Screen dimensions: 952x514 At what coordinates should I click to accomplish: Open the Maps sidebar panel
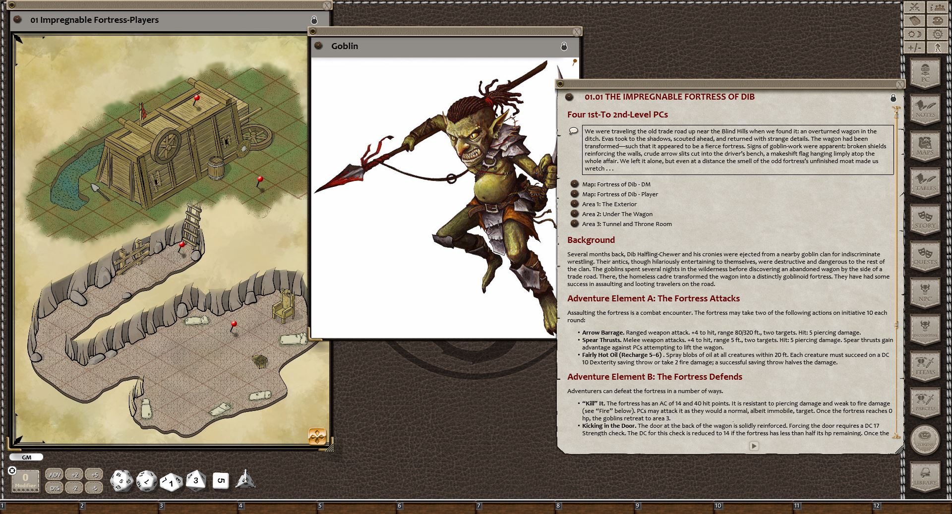[x=925, y=146]
